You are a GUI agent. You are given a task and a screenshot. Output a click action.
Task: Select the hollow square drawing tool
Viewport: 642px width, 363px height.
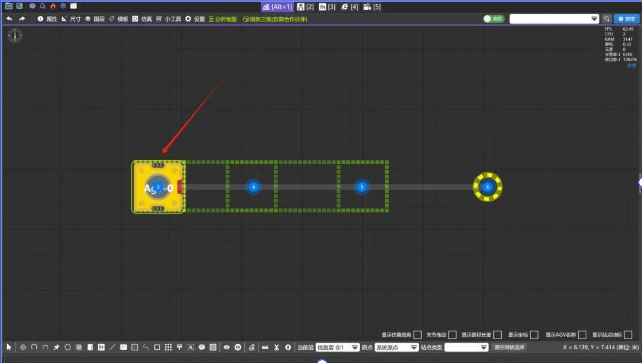pyautogui.click(x=157, y=347)
